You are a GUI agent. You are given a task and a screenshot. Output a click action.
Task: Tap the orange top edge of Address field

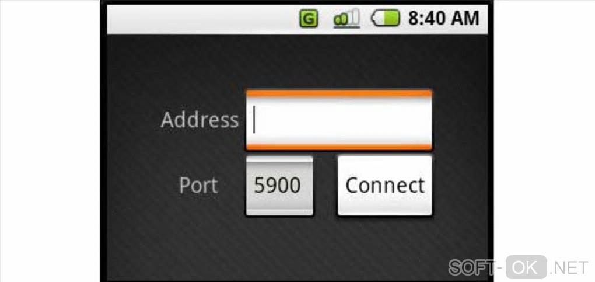point(339,93)
